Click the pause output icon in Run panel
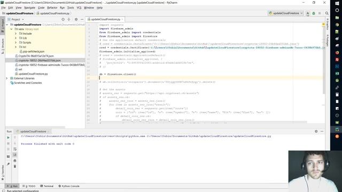342x192 pixels. pos(9,149)
